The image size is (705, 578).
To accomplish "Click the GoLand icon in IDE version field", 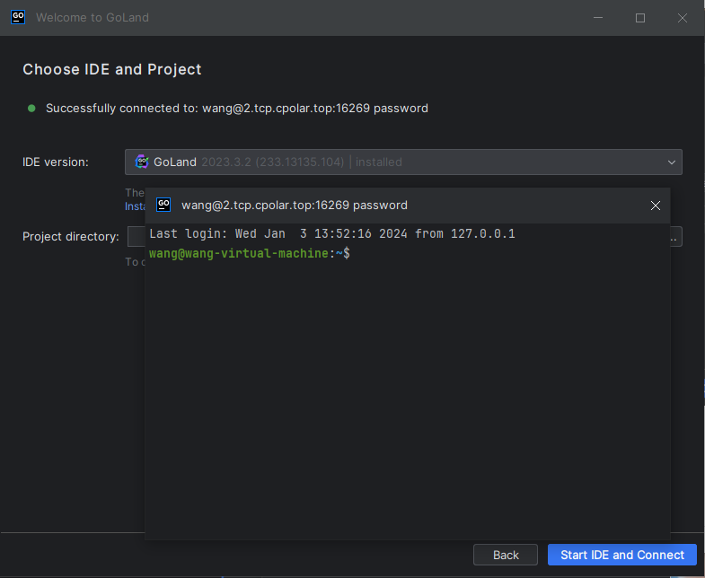I will (142, 162).
